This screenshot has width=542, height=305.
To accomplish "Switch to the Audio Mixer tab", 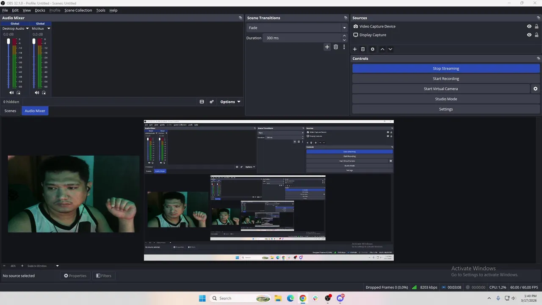I will 35,111.
